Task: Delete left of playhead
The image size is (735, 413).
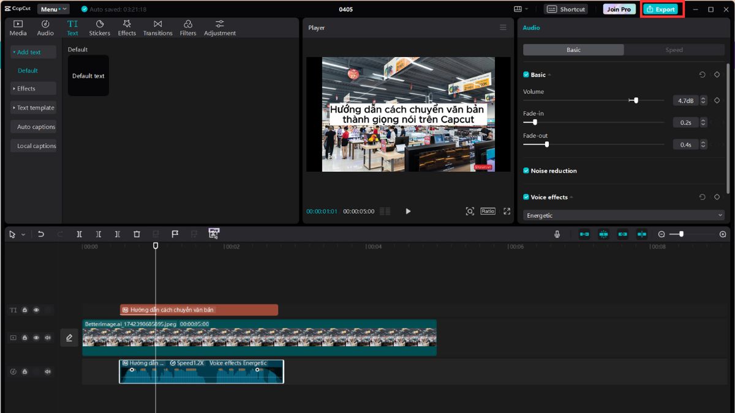Action: click(x=99, y=234)
